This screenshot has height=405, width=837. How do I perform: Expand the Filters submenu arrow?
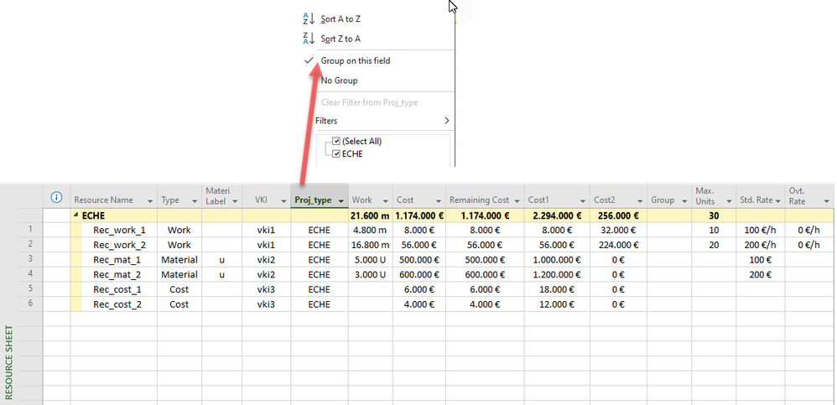tap(447, 121)
